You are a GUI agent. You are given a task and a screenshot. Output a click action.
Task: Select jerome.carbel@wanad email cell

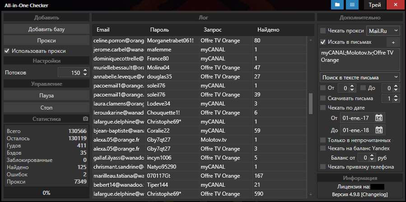[x=119, y=50]
